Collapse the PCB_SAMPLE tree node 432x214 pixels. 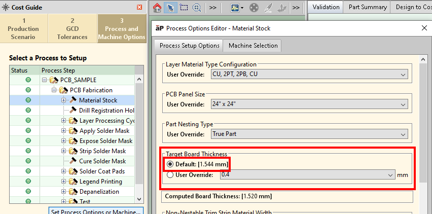tap(44, 80)
